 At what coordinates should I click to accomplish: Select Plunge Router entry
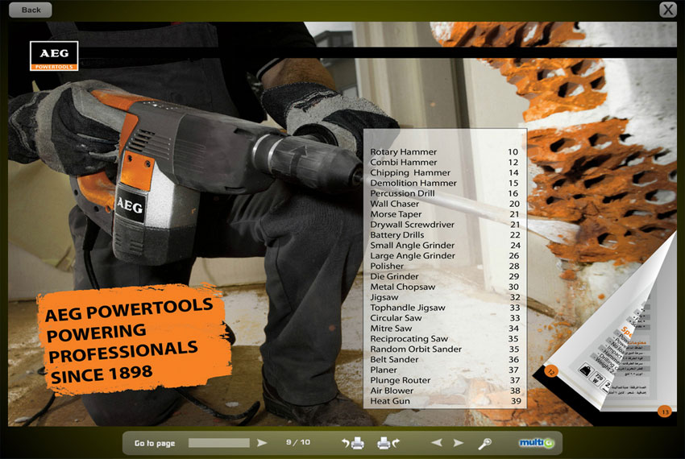[x=444, y=380]
